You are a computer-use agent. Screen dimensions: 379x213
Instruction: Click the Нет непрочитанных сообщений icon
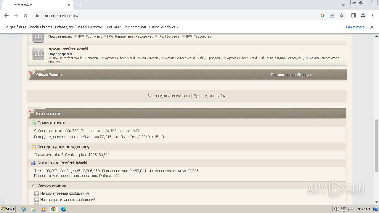pos(37,200)
